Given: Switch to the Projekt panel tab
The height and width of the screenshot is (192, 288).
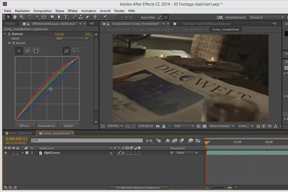Looking at the screenshot, I should pyautogui.click(x=10, y=24).
